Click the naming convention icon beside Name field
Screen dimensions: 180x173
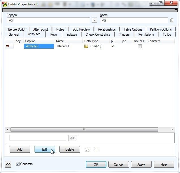coord(172,20)
